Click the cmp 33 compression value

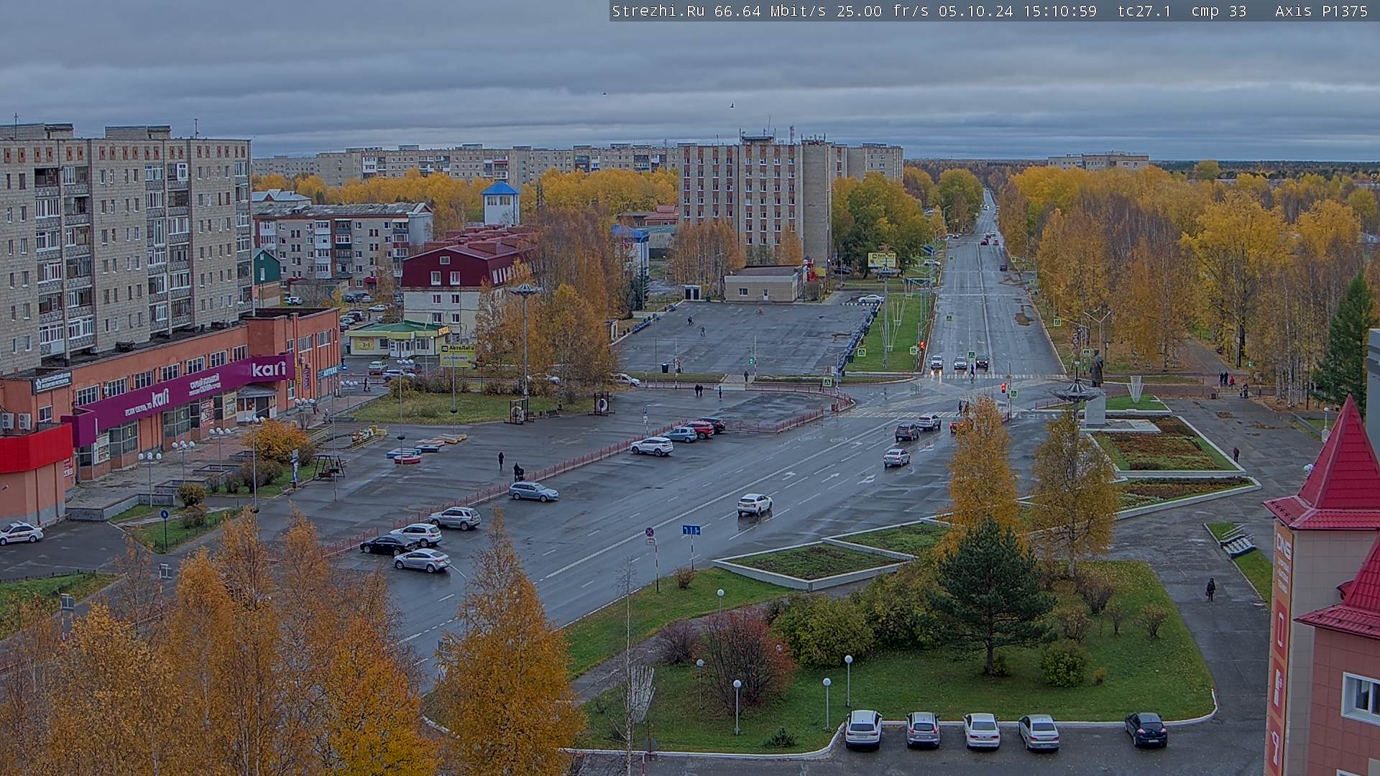(x=1219, y=11)
